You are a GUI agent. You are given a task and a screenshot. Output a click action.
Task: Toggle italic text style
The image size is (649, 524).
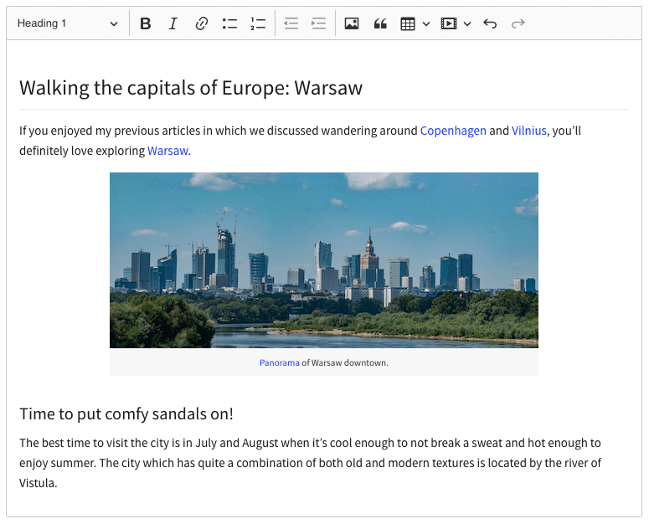coord(173,23)
